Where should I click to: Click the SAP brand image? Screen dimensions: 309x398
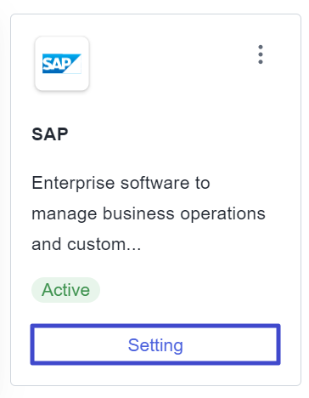click(62, 64)
